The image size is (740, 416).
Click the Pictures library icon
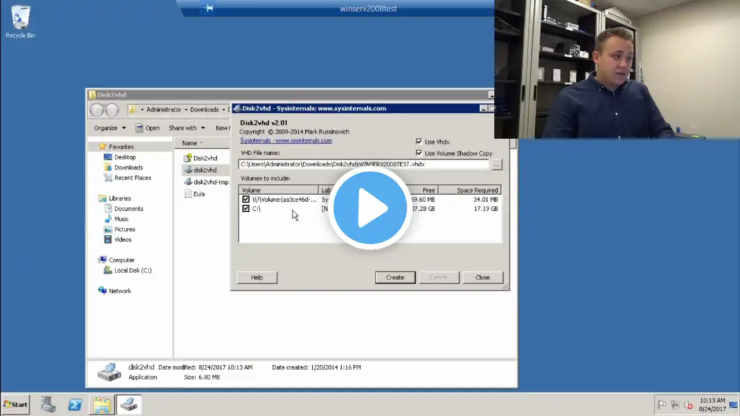click(108, 229)
